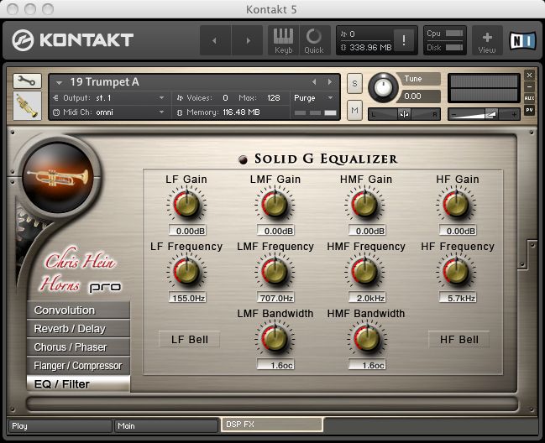
Task: Go to next preset with header right arrow
Action: pyautogui.click(x=248, y=40)
